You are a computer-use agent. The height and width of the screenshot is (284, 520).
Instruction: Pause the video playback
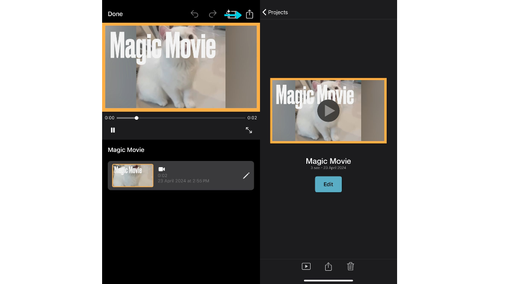(113, 130)
